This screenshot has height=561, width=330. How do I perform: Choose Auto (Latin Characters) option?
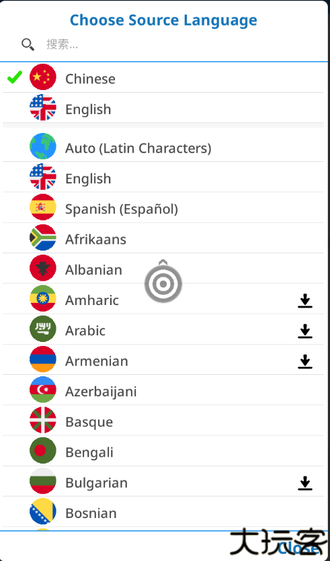coord(163,146)
